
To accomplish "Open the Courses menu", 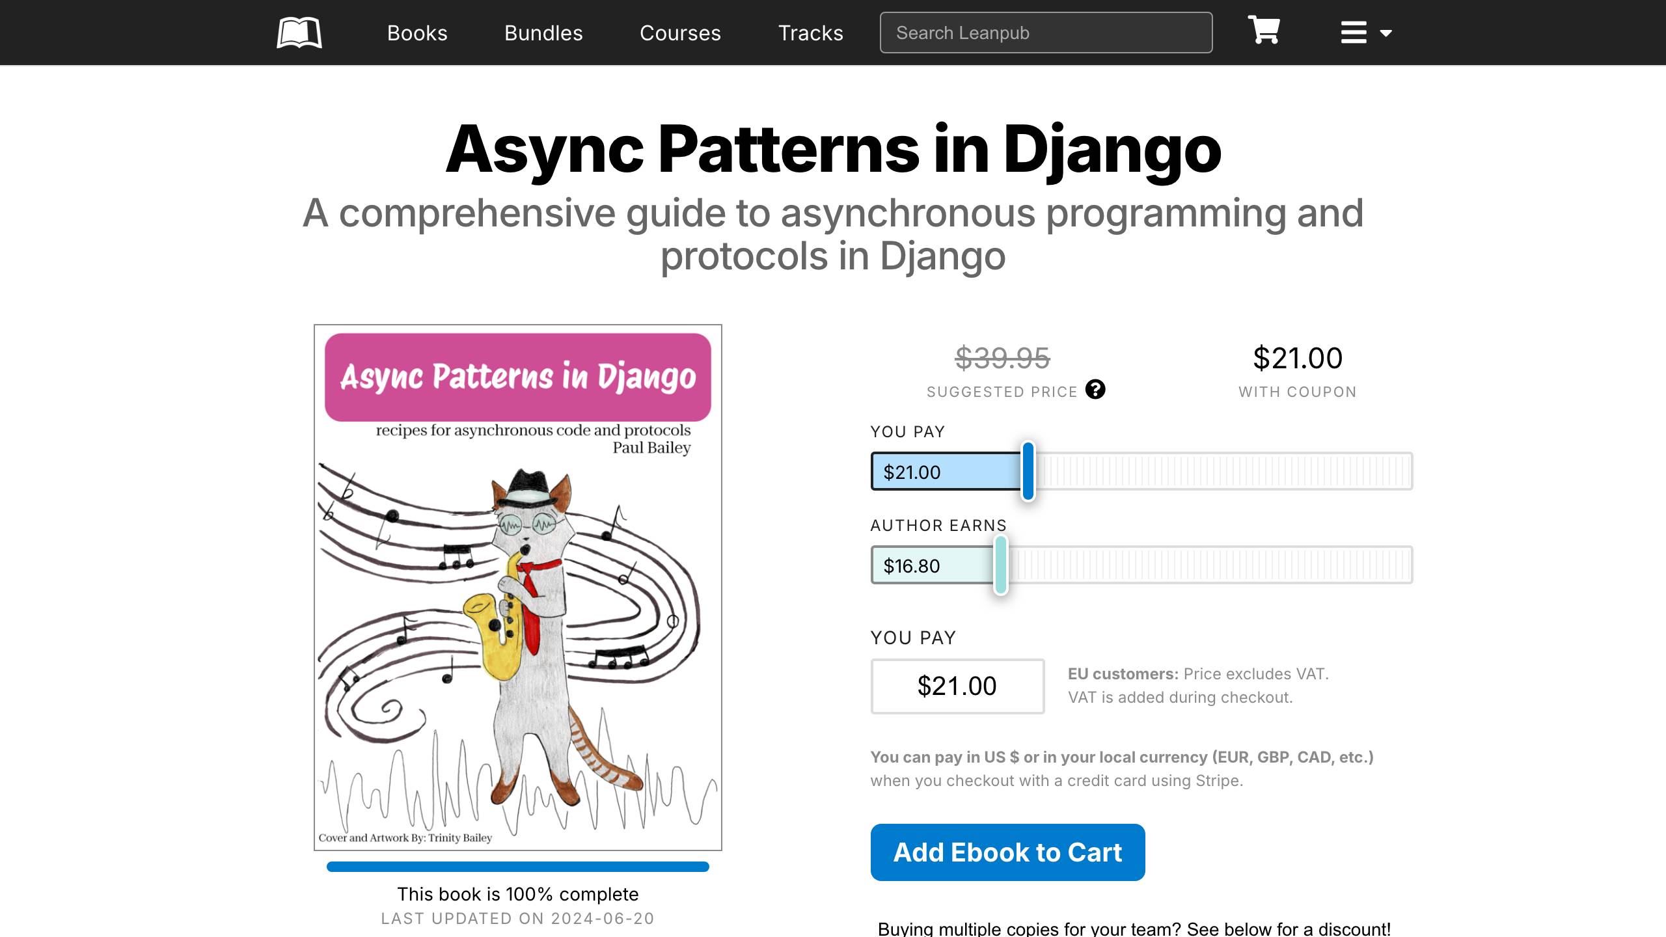I will (679, 33).
